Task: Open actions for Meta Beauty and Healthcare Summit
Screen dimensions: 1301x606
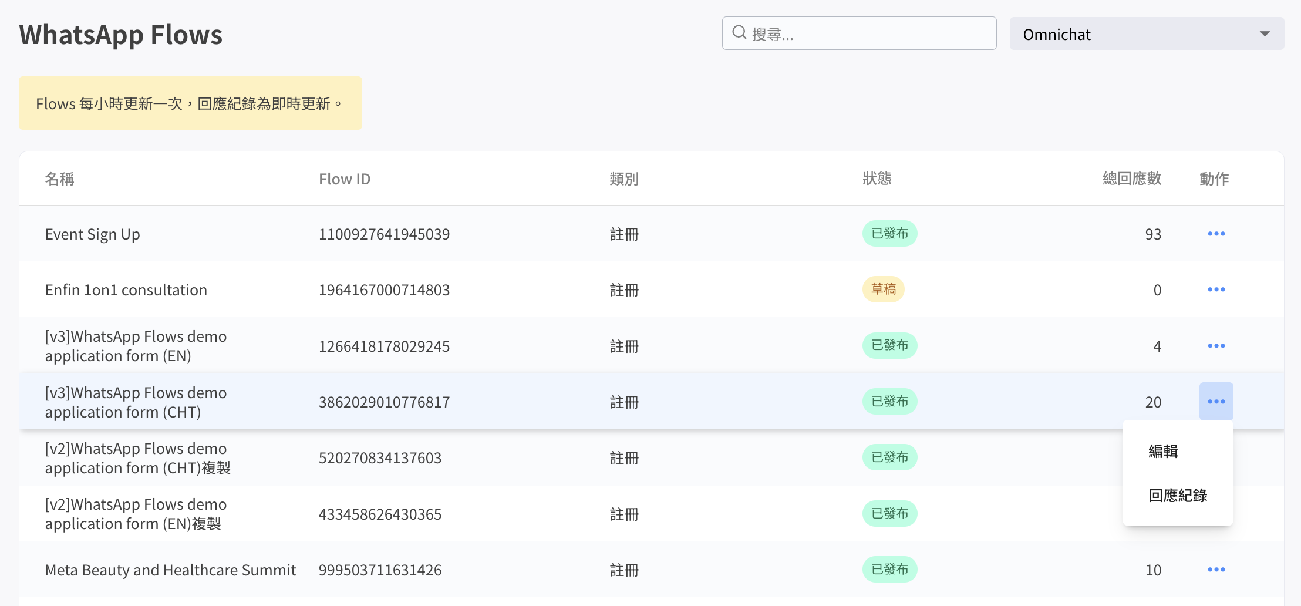Action: (1216, 570)
